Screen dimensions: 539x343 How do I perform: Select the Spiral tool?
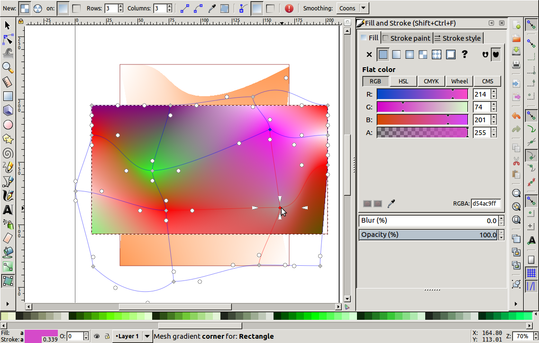[x=8, y=153]
